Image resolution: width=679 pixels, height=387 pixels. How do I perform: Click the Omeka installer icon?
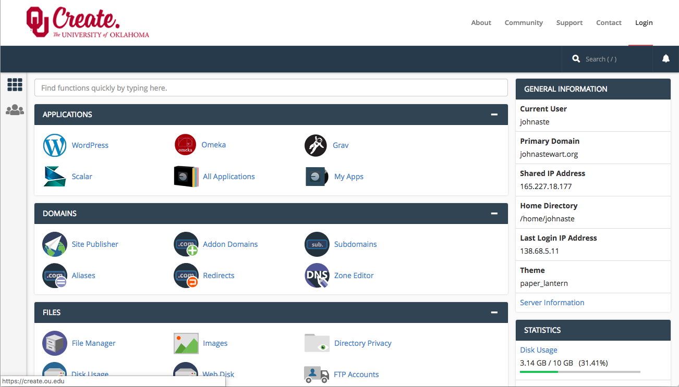tap(185, 145)
